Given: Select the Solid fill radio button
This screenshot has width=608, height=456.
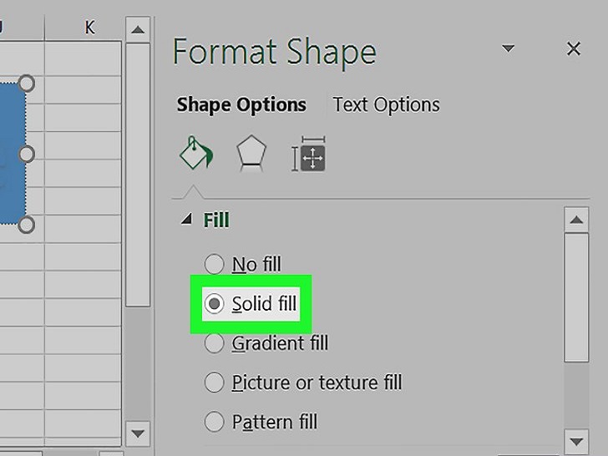Looking at the screenshot, I should point(214,304).
